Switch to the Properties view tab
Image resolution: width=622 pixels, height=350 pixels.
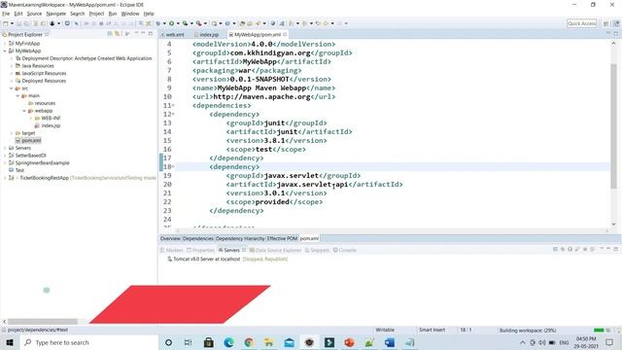point(200,250)
